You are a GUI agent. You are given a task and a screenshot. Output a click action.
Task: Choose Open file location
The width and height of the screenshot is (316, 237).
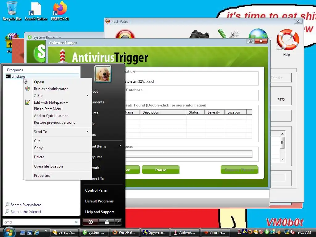[57, 166]
